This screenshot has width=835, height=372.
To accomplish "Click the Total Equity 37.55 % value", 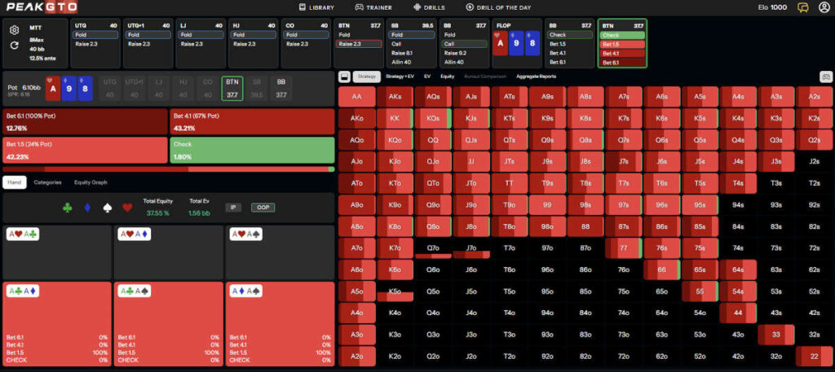I will click(x=157, y=213).
